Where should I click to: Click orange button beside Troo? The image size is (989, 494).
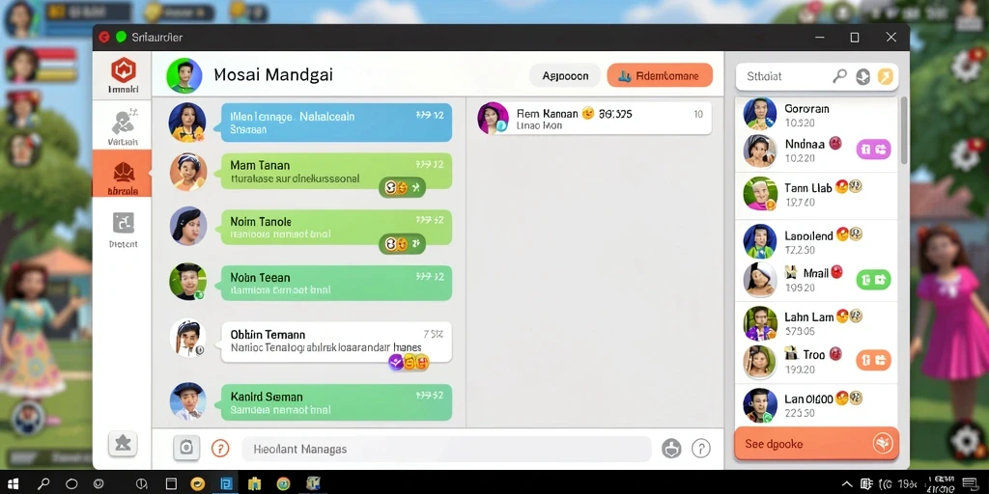click(873, 360)
